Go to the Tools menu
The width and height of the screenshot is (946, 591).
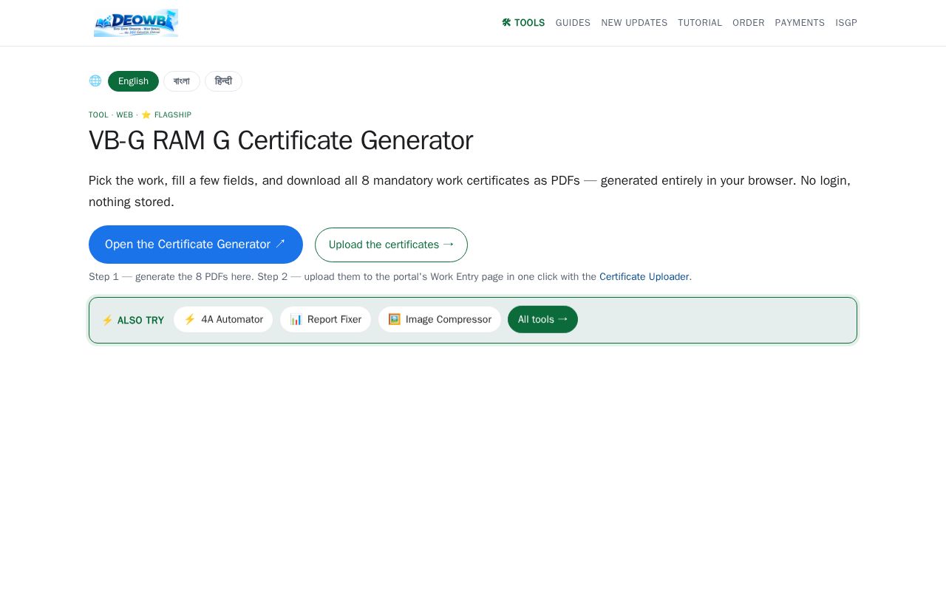pos(523,23)
